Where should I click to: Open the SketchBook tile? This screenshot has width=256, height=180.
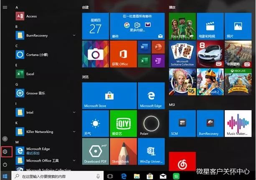[124, 151]
